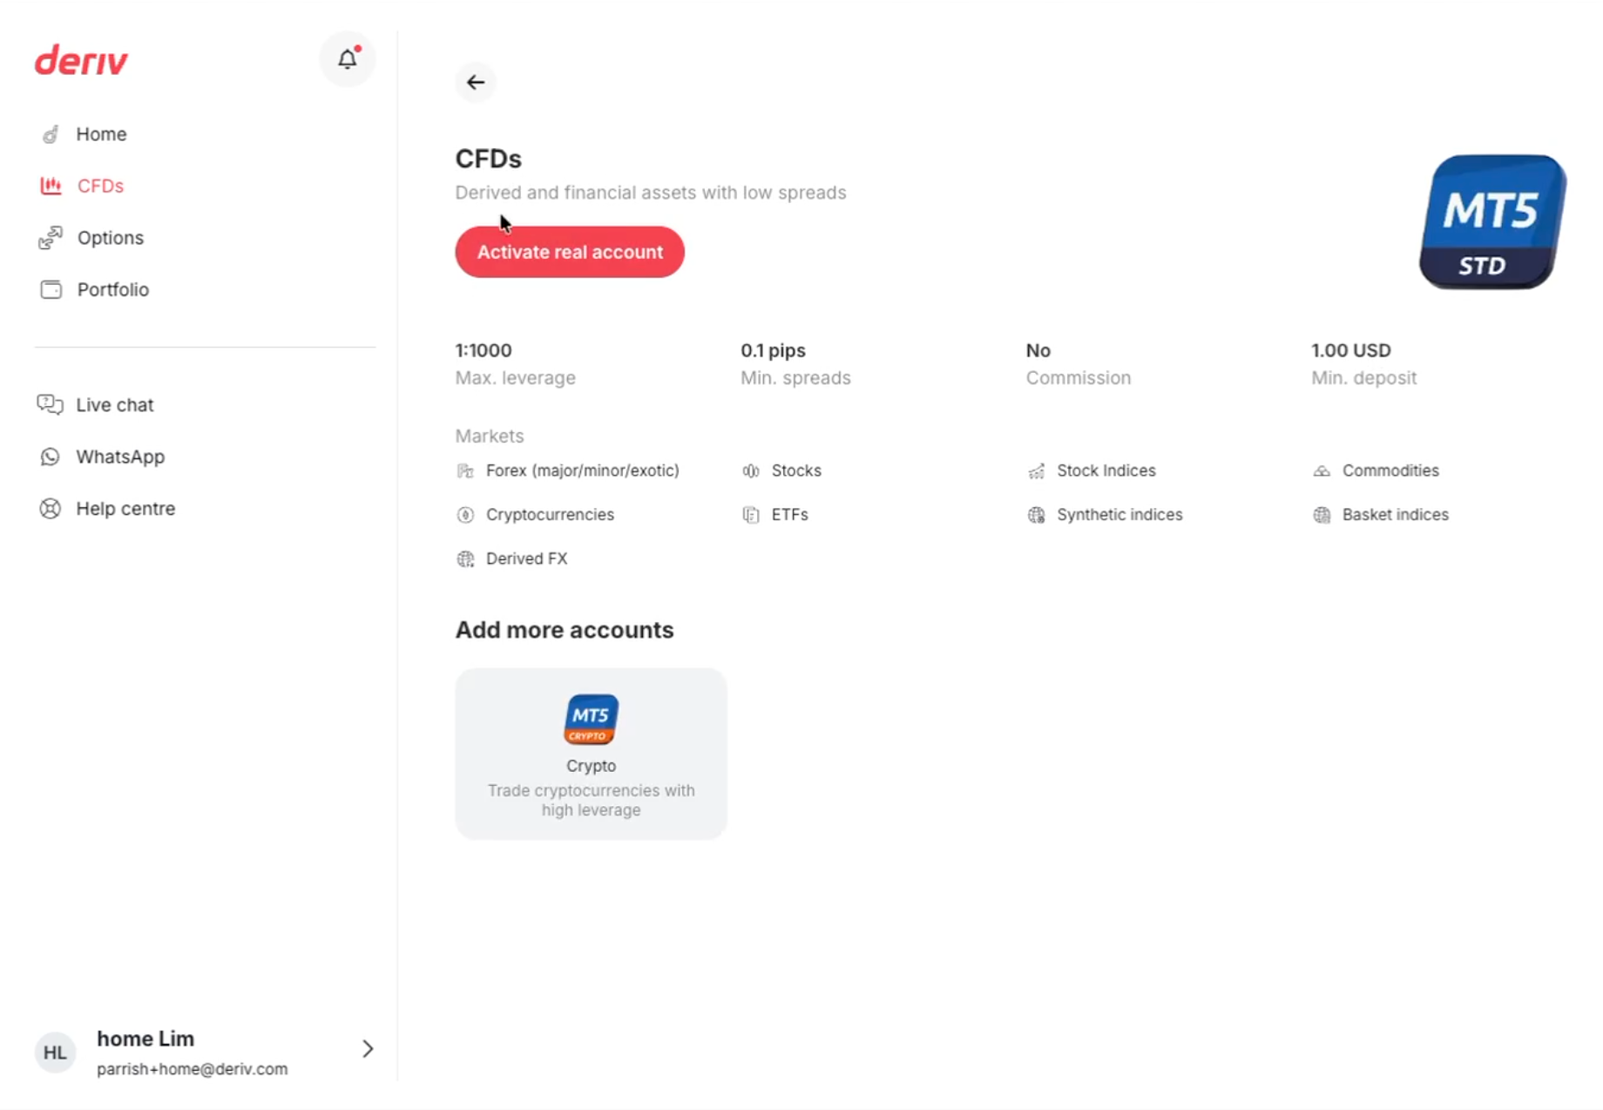Viewport: 1603px width, 1110px height.
Task: Click the Deriv logo
Action: tap(81, 61)
